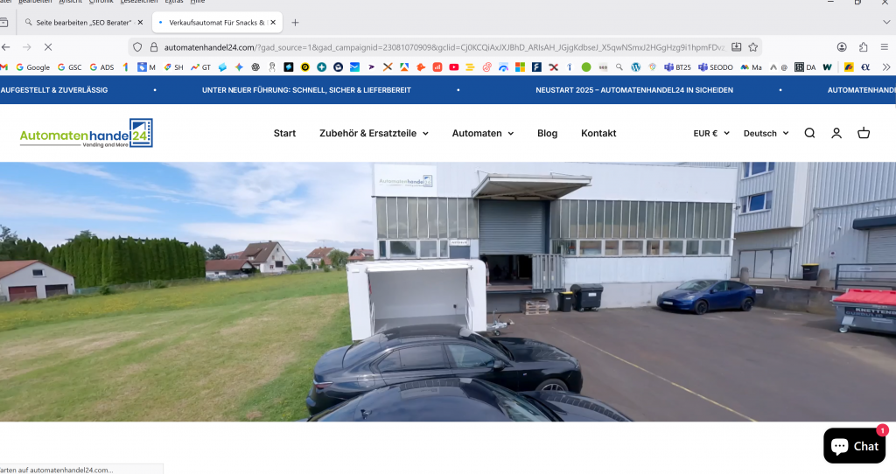Click the Automatenhandel24 logo
The image size is (896, 474).
[86, 133]
